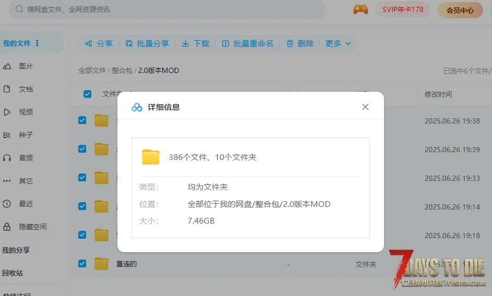Image resolution: width=492 pixels, height=296 pixels.
Task: Click the Bt torrent icon
Action: tap(7, 135)
